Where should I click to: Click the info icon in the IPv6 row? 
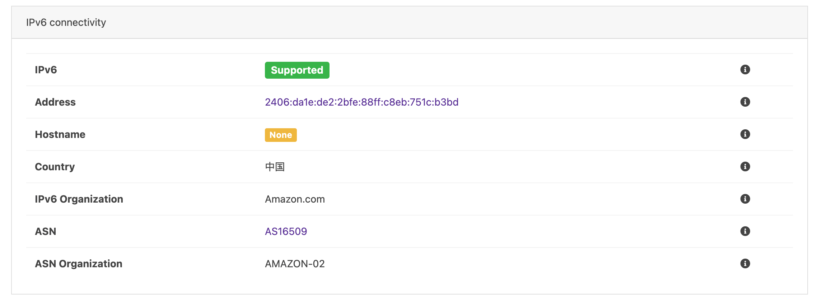coord(745,70)
